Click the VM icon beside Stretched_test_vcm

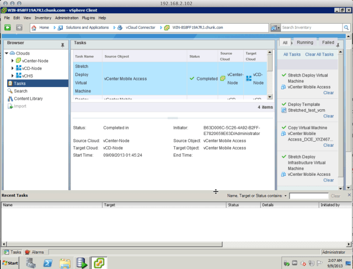pos(284,110)
